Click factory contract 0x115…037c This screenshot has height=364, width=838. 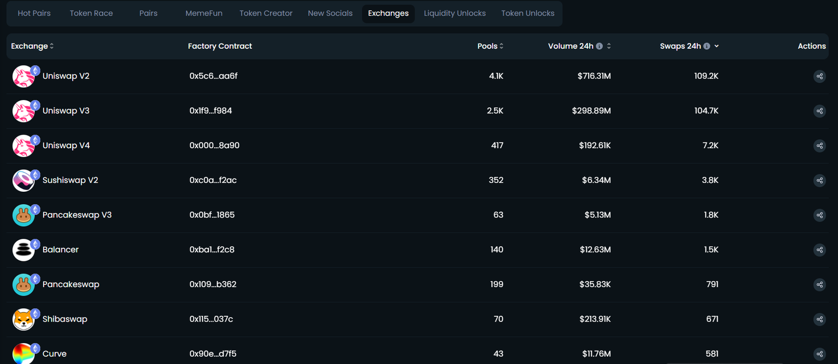point(211,319)
